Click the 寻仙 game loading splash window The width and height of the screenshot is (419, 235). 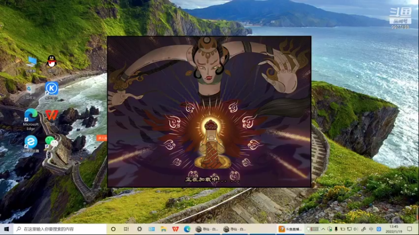[209, 112]
